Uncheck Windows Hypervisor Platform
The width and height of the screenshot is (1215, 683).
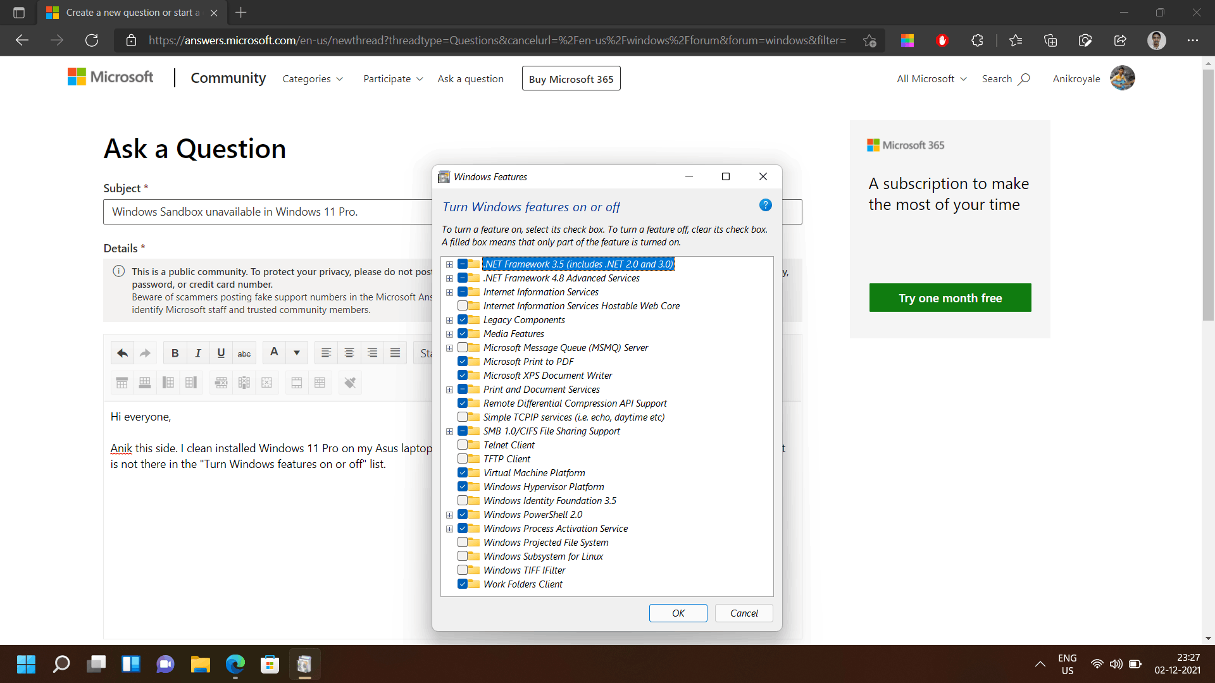[x=463, y=487]
